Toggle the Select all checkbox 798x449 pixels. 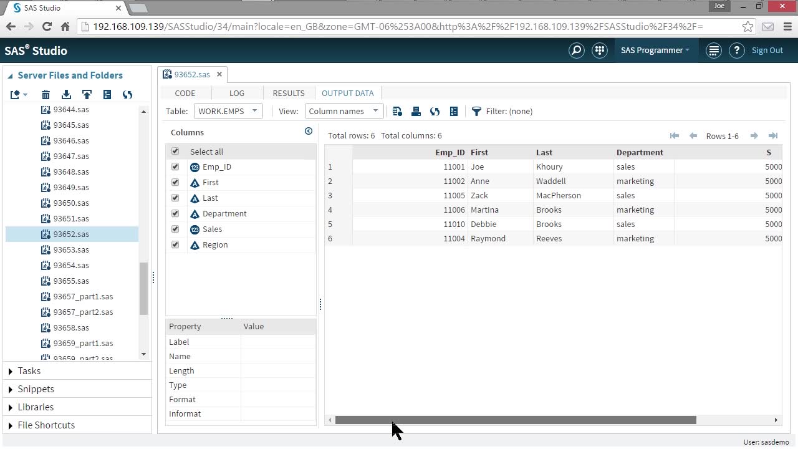coord(175,152)
